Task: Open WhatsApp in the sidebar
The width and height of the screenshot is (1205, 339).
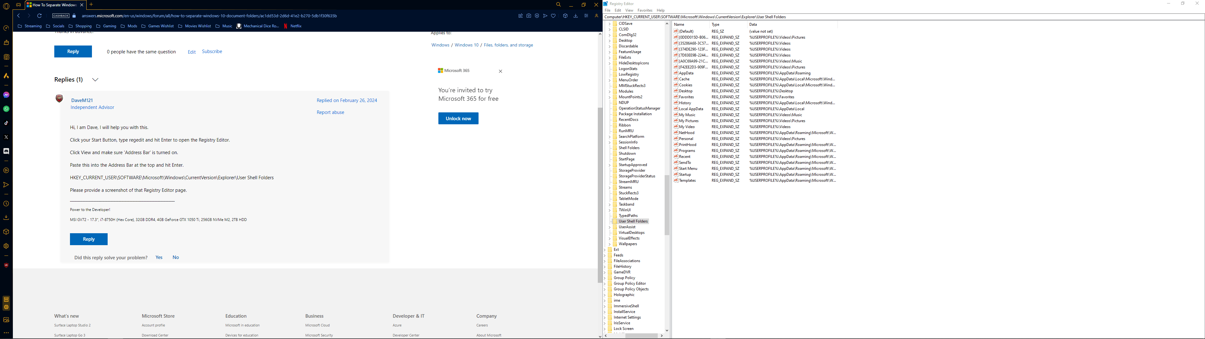Action: point(6,109)
